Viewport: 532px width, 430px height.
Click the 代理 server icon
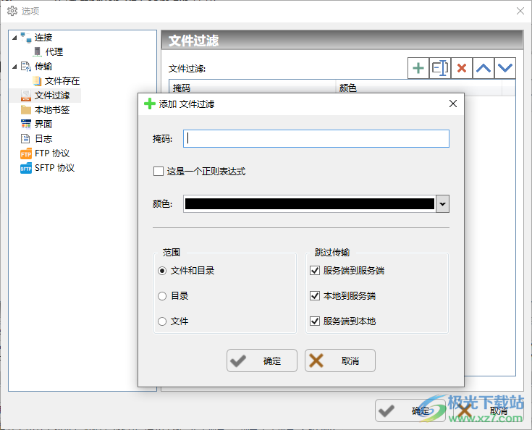coord(38,52)
